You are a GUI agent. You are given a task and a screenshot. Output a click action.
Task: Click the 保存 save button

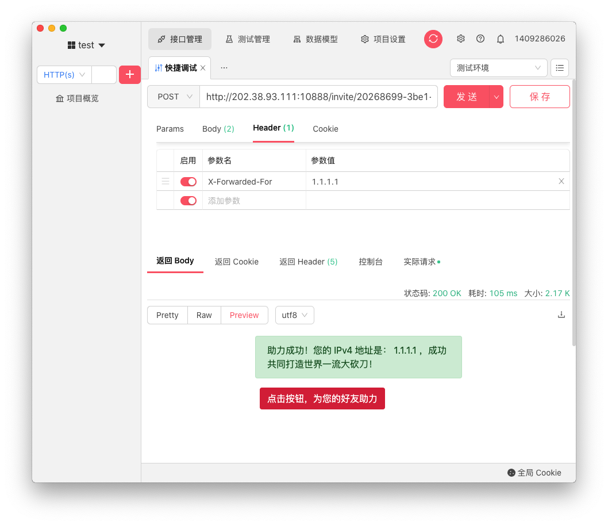540,97
